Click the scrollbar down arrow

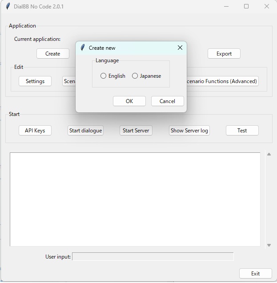coord(269,245)
